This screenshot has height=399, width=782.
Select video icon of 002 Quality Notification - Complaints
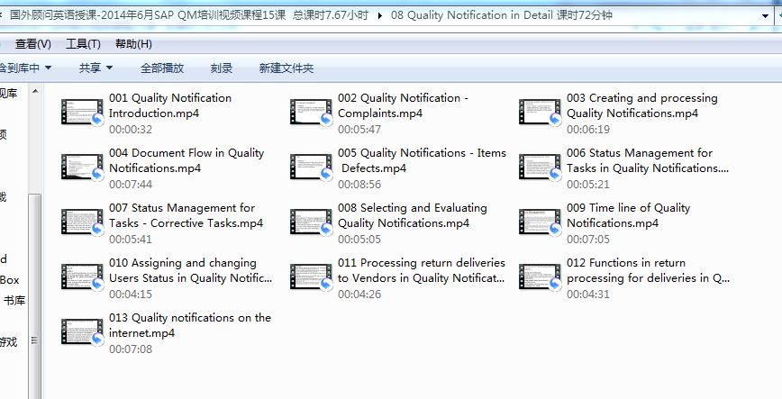(311, 113)
